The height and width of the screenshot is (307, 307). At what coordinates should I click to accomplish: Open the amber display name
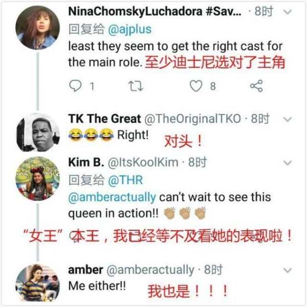(85, 270)
